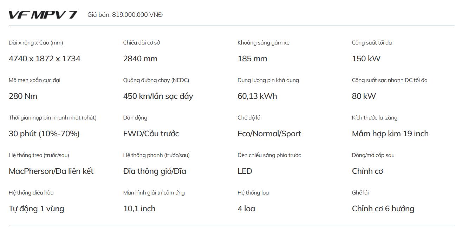Click the Tự động 1 vùng climate value
This screenshot has width=462, height=232.
coord(37,209)
